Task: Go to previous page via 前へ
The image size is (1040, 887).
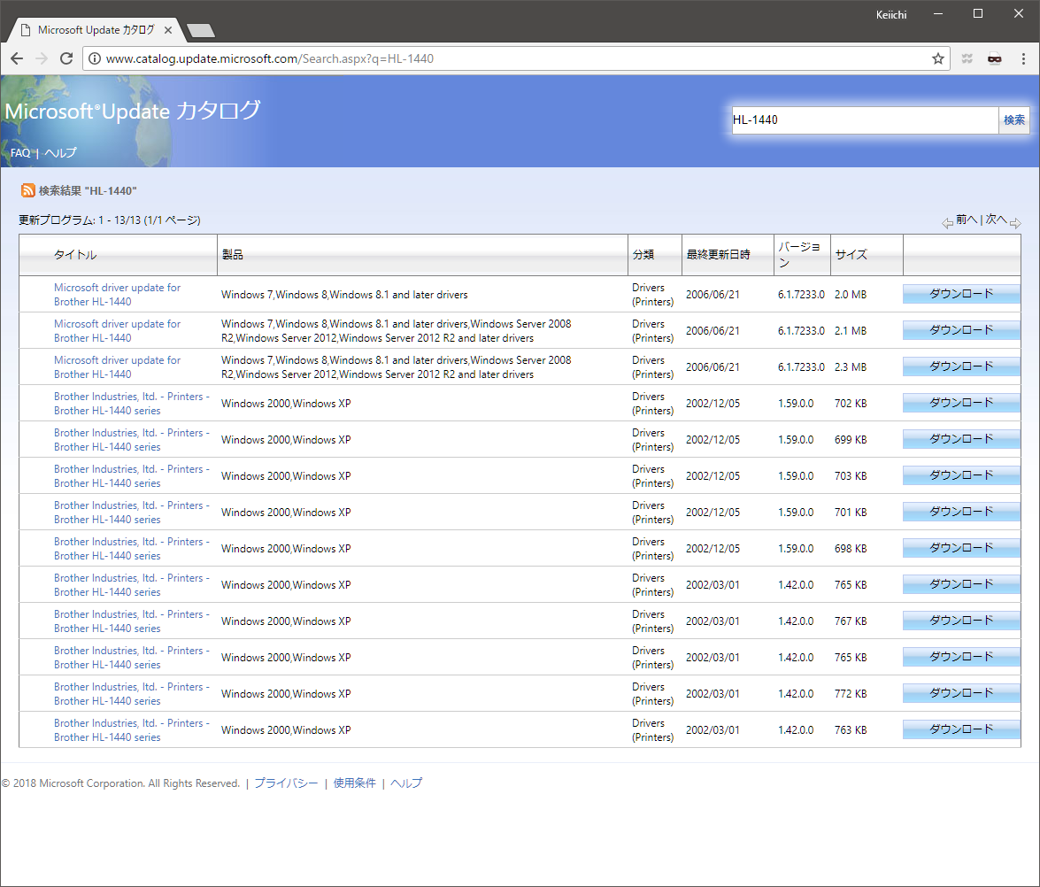Action: tap(966, 220)
